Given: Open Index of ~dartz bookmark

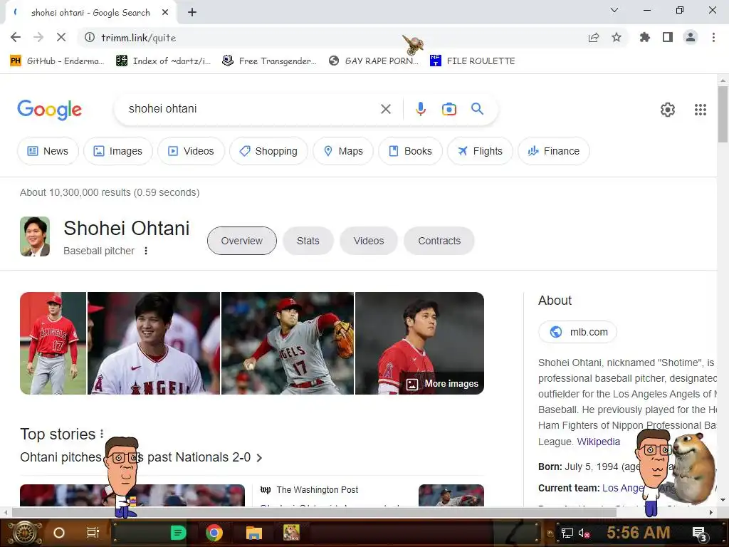Looking at the screenshot, I should click(163, 61).
